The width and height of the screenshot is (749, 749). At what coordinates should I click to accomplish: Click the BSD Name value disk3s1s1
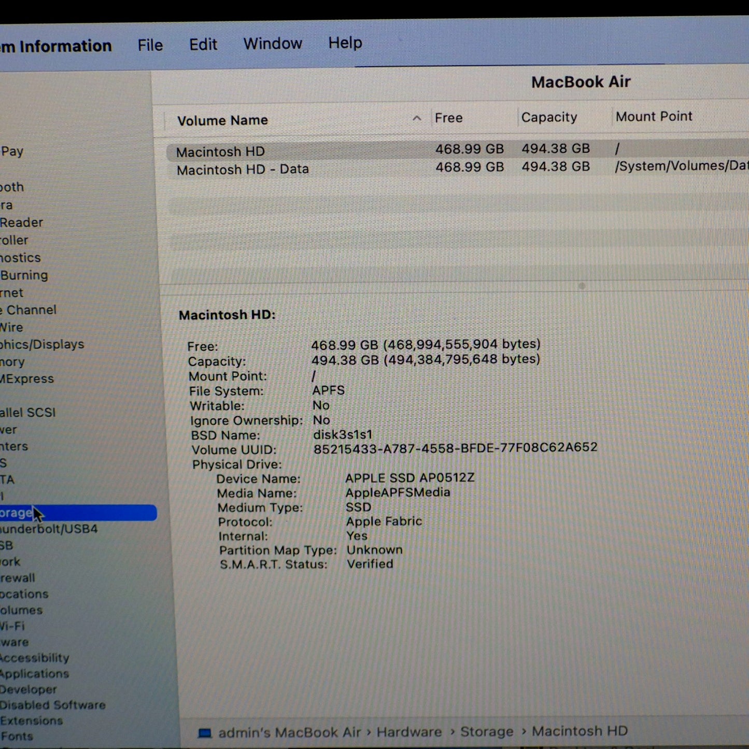coord(343,434)
